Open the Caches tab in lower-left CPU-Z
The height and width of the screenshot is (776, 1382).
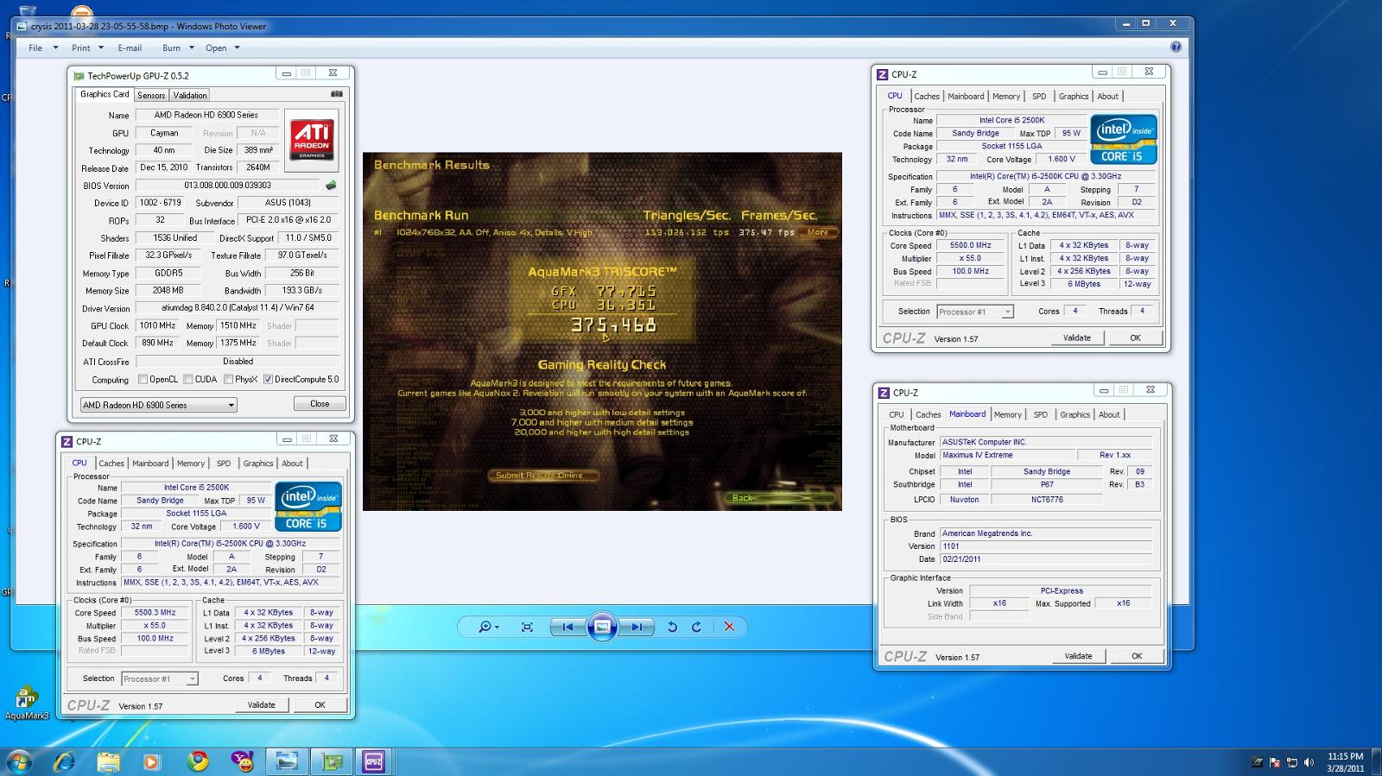111,464
